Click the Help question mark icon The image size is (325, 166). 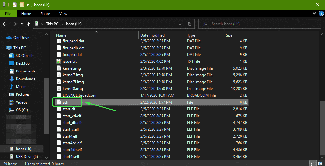[x=320, y=14]
